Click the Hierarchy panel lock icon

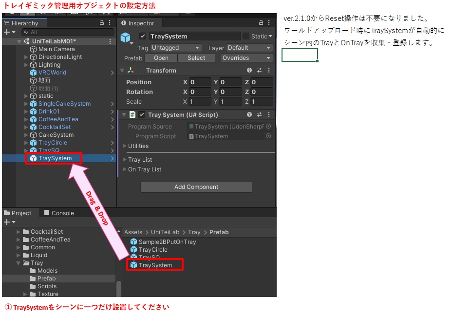[102, 22]
